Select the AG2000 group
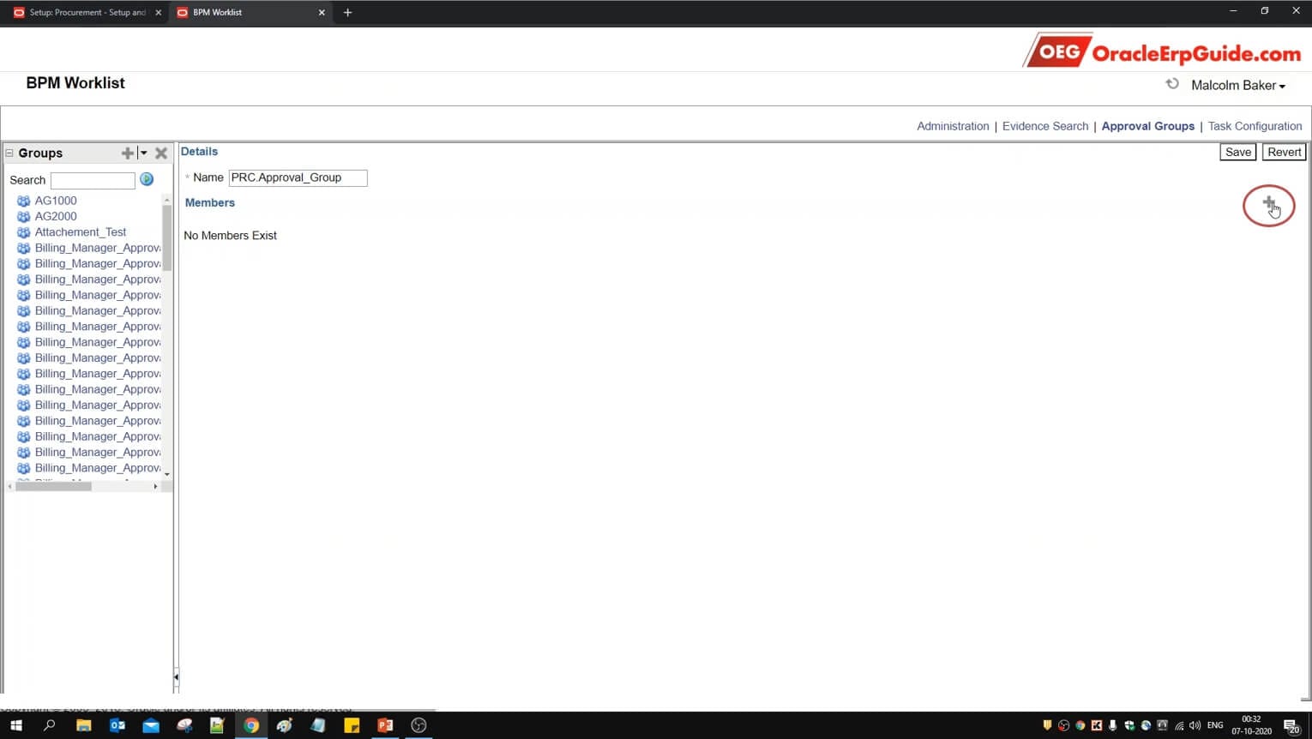This screenshot has height=739, width=1312. [56, 216]
